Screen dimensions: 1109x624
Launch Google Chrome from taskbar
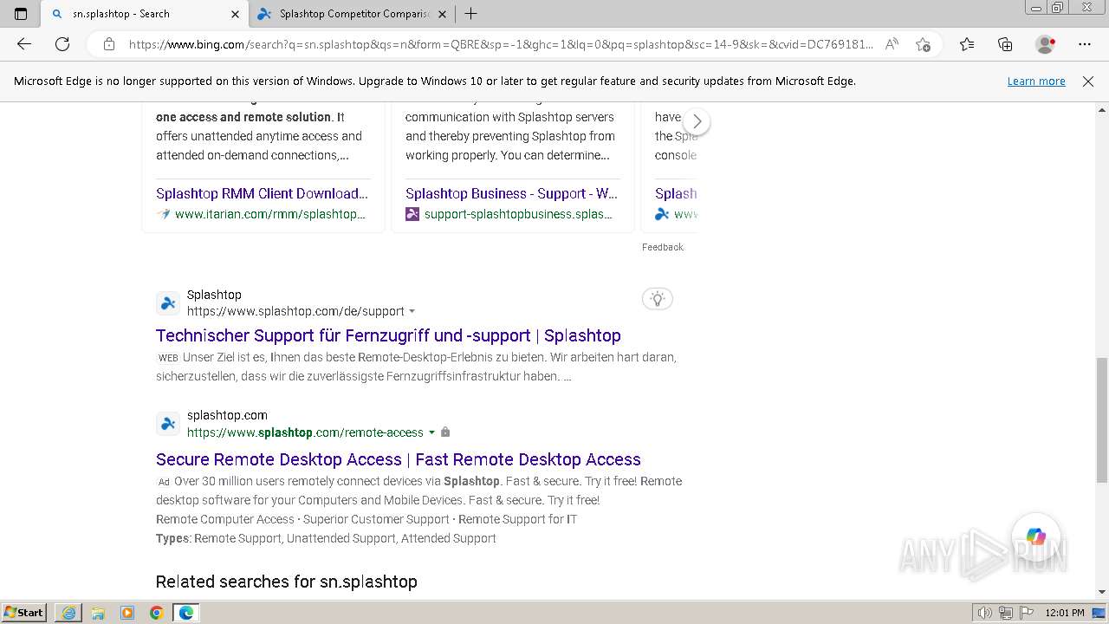click(x=157, y=613)
